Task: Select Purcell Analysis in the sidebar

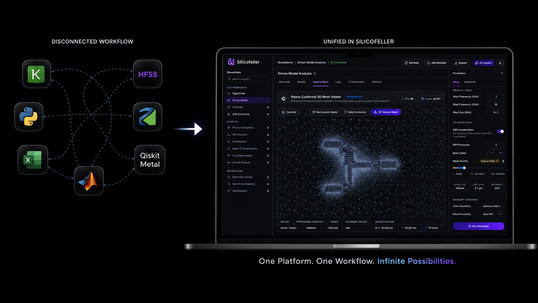Action: pos(248,163)
